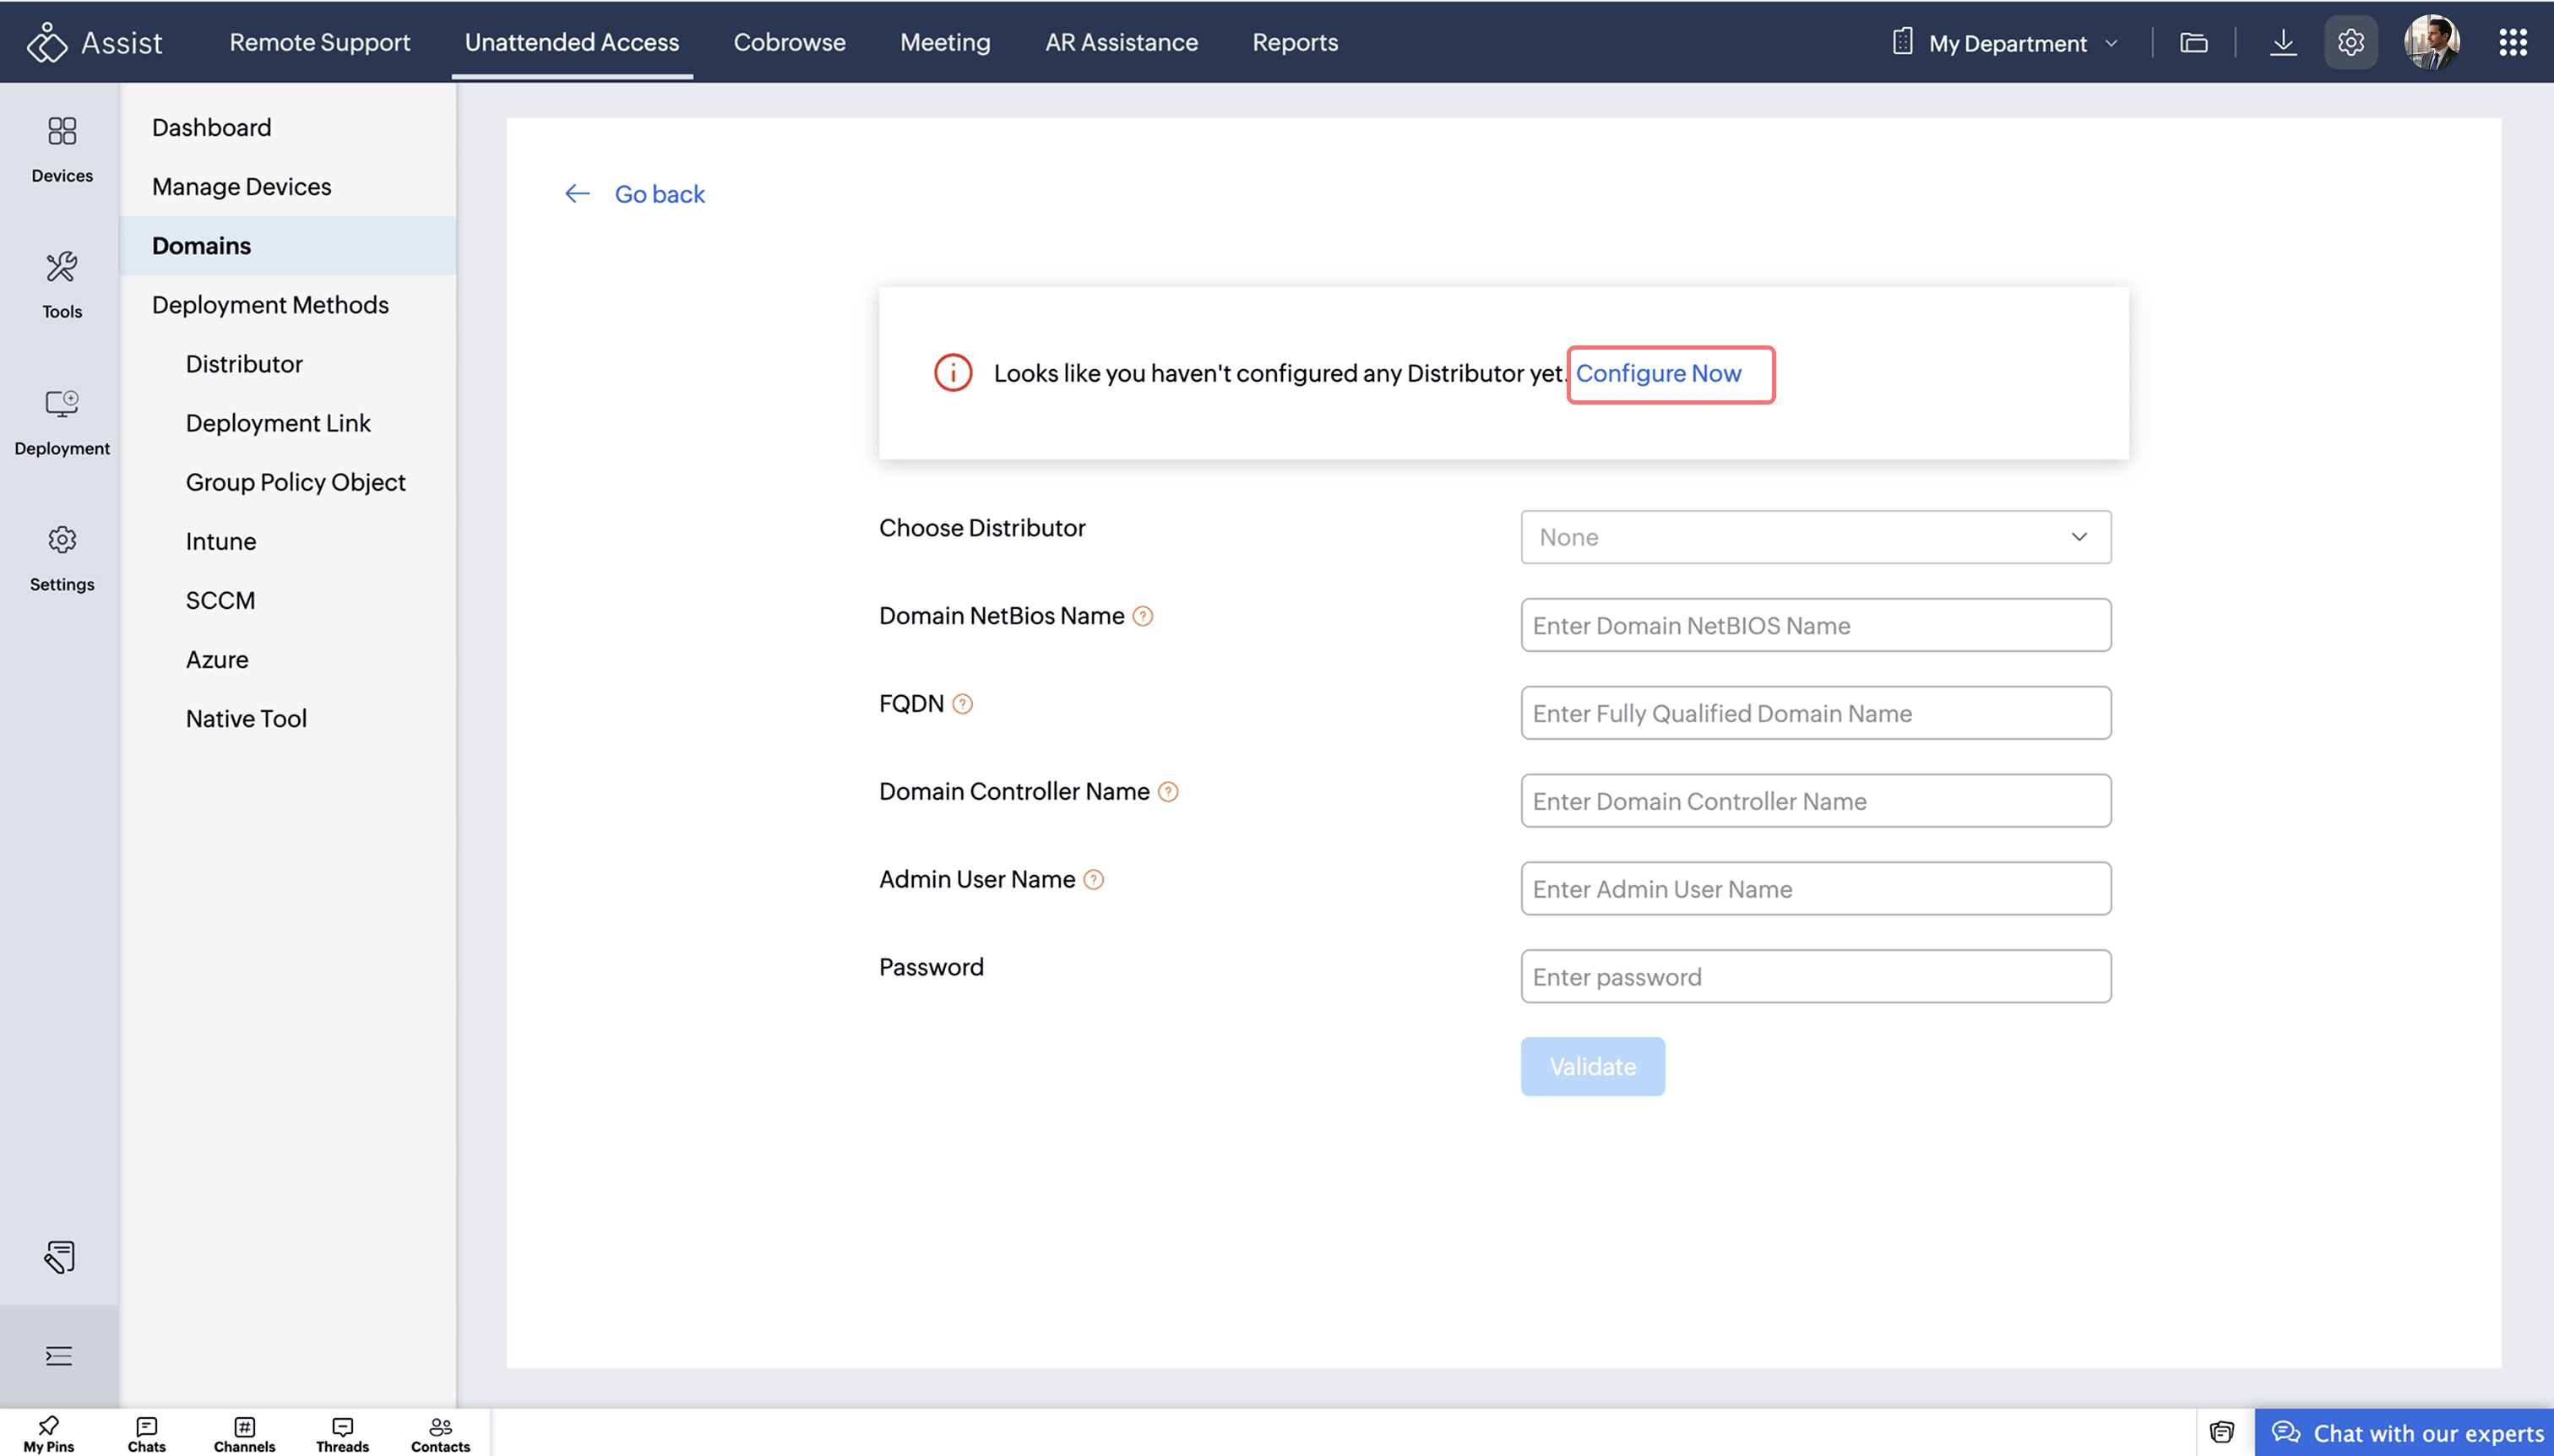2554x1456 pixels.
Task: Focus the Enter Admin User Name field
Action: [x=1815, y=889]
